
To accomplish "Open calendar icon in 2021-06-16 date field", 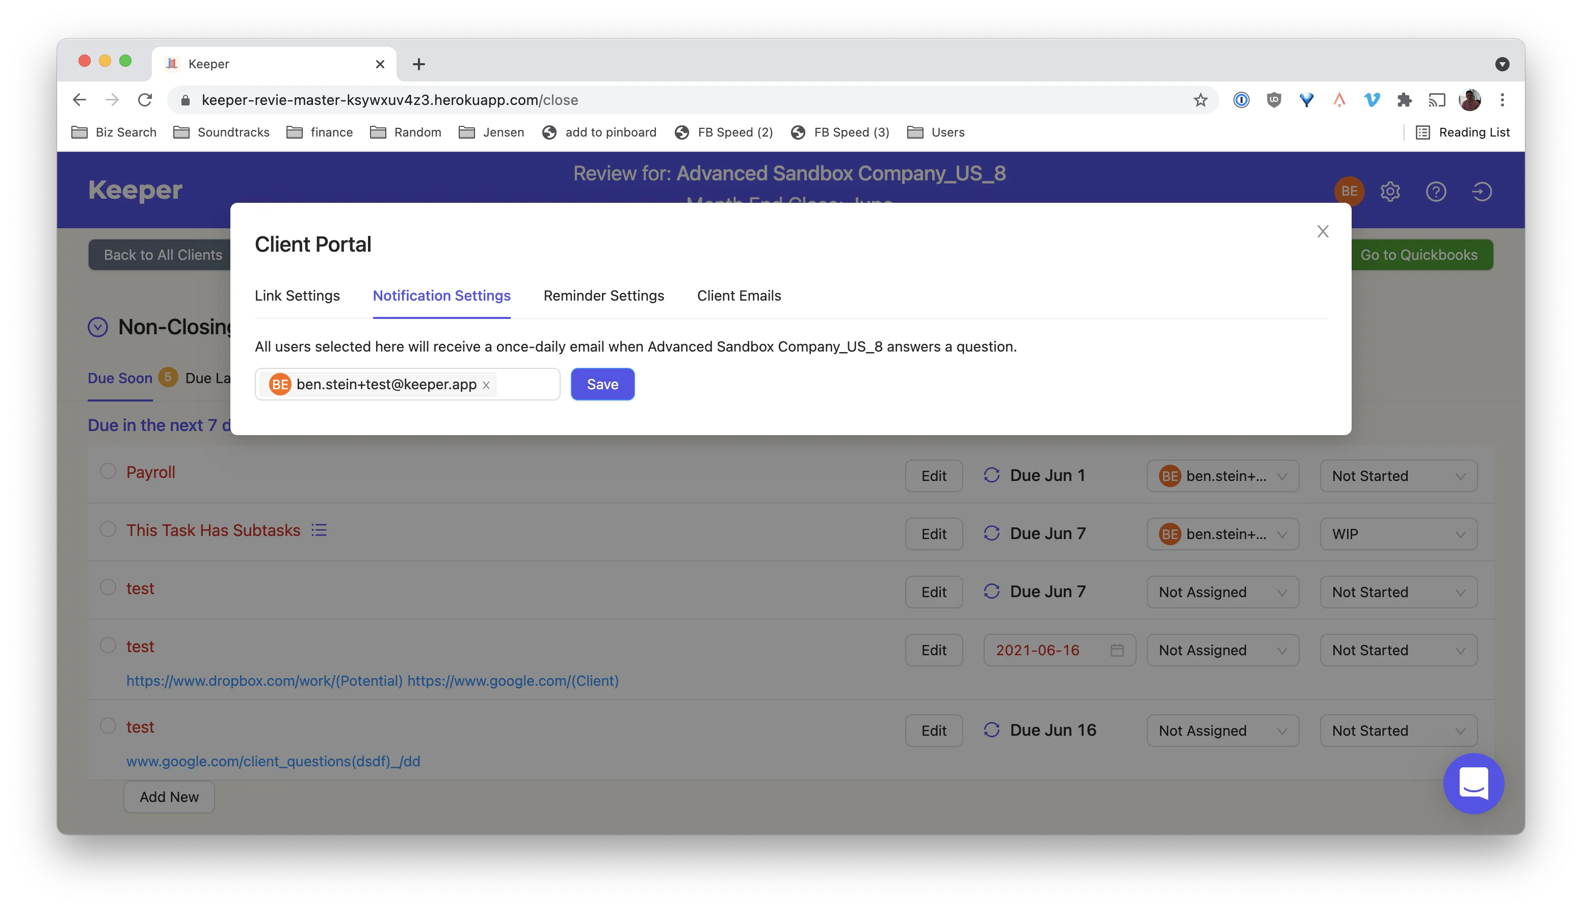I will (1116, 650).
